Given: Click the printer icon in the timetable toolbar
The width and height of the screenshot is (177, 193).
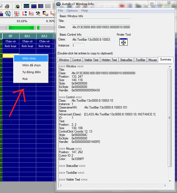Looking at the screenshot, I should pos(7,6).
